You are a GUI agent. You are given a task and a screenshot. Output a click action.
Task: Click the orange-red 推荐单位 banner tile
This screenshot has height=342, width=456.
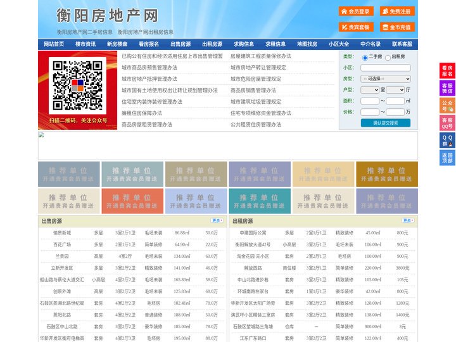[x=132, y=201]
